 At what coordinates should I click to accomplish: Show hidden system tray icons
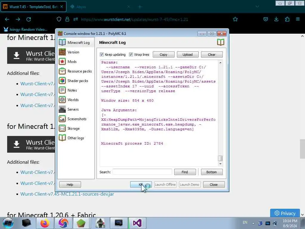(x=253, y=223)
